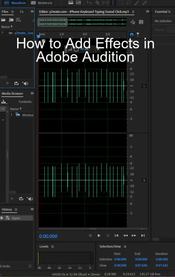Edit the View End value 0:07.642
The image size is (175, 277).
coord(141,265)
